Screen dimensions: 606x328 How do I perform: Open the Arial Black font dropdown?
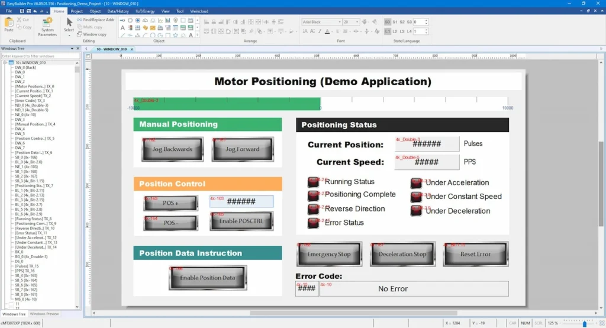[x=339, y=22]
